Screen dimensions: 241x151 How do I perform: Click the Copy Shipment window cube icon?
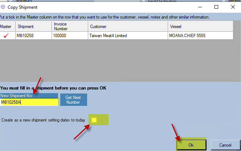pyautogui.click(x=3, y=7)
